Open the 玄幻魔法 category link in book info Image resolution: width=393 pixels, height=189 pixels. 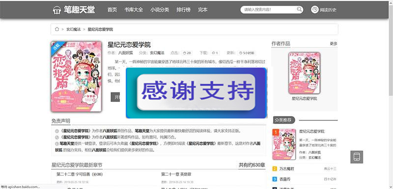point(157,53)
